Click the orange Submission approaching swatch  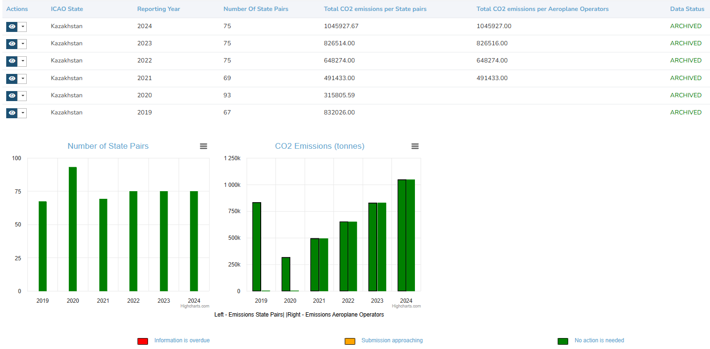[x=350, y=341]
